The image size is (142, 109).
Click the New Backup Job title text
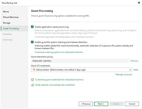[10, 3]
